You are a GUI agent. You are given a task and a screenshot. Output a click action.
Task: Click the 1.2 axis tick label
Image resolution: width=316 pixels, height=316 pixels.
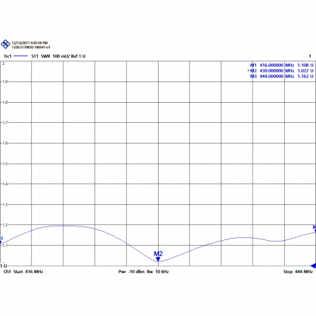coord(5,225)
